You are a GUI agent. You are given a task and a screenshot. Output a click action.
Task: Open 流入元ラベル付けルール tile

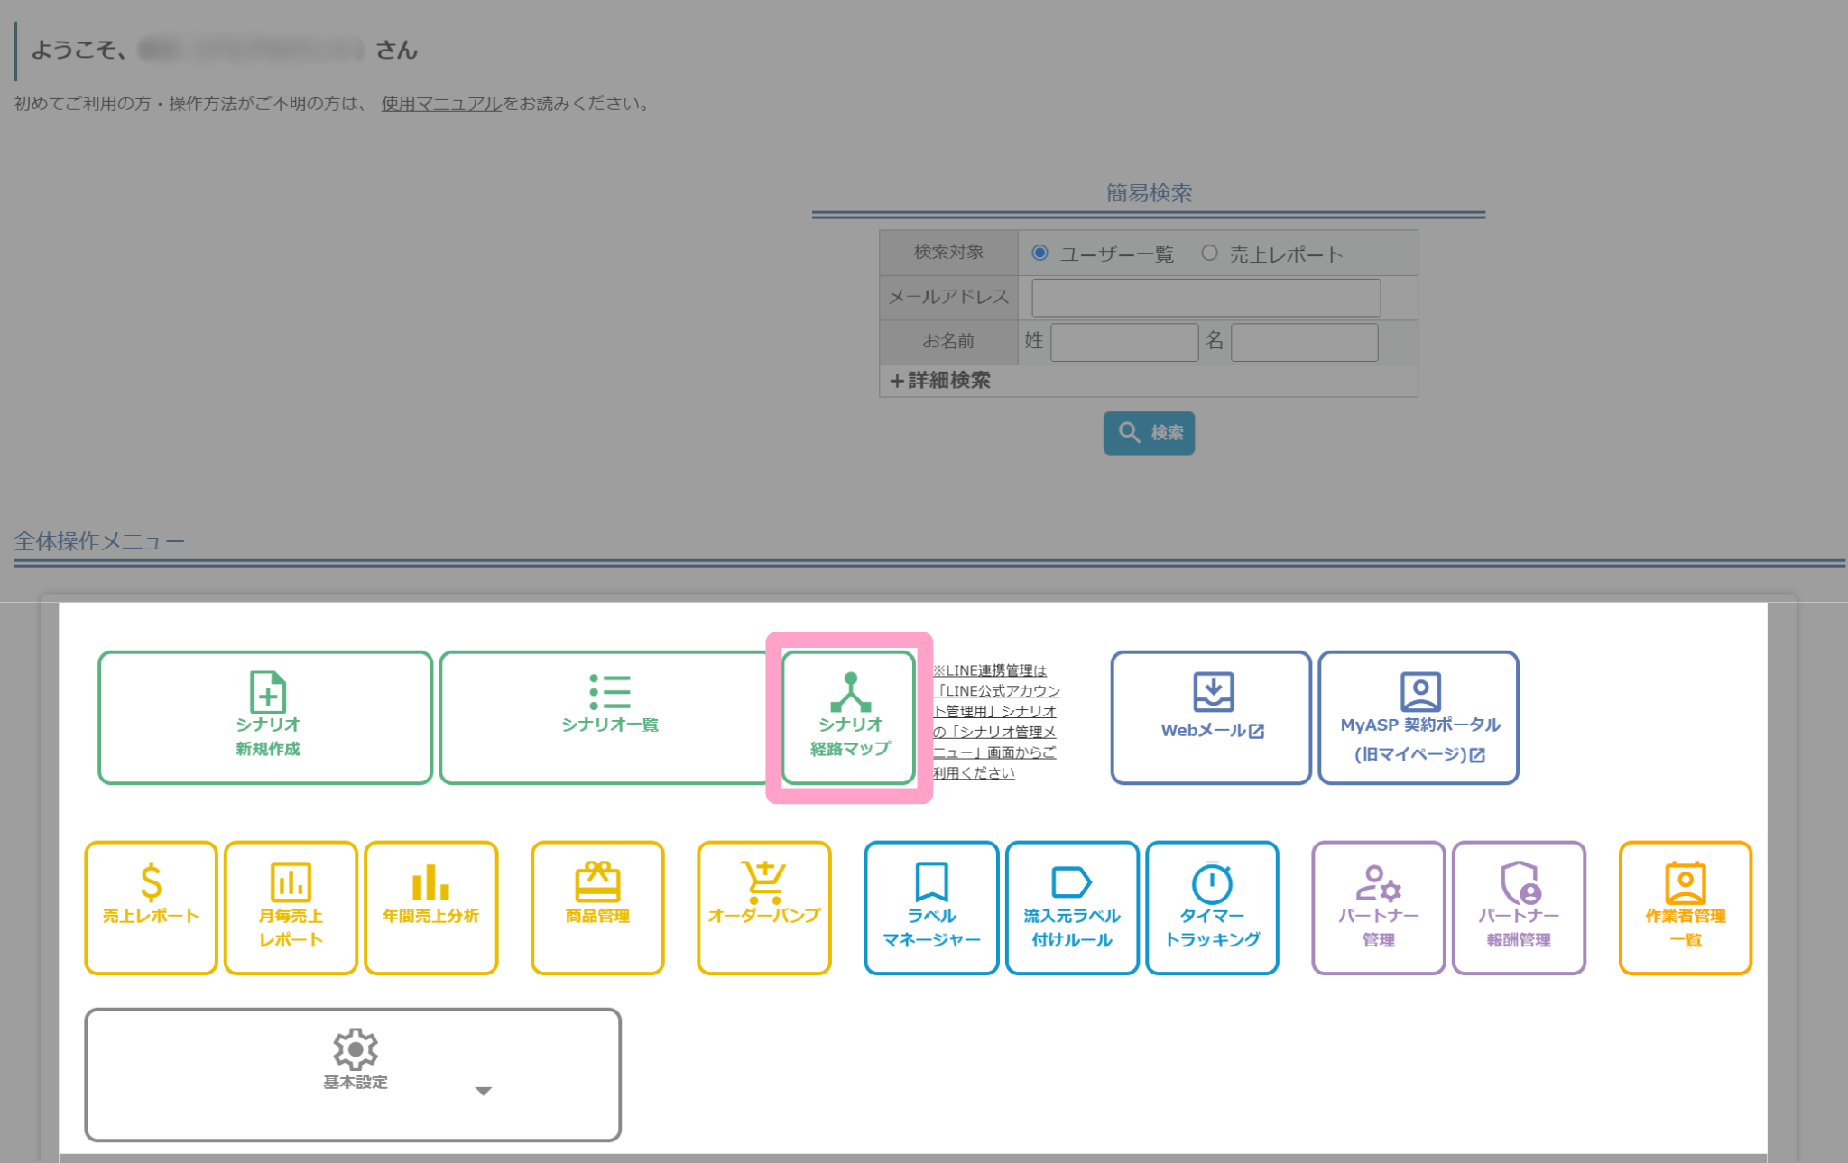coord(1072,908)
